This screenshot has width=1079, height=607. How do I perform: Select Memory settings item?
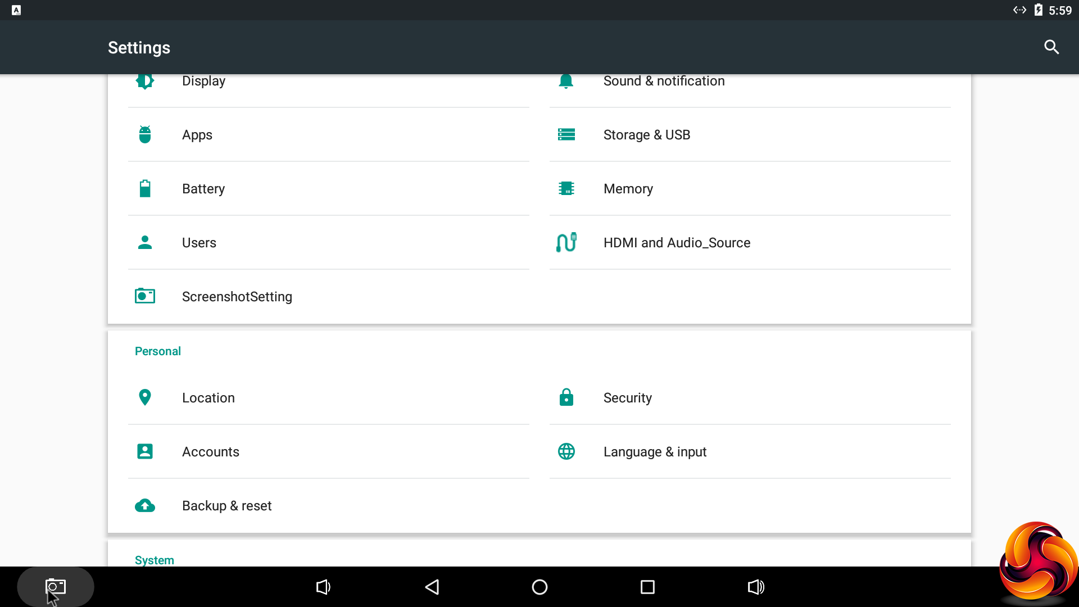(x=628, y=189)
